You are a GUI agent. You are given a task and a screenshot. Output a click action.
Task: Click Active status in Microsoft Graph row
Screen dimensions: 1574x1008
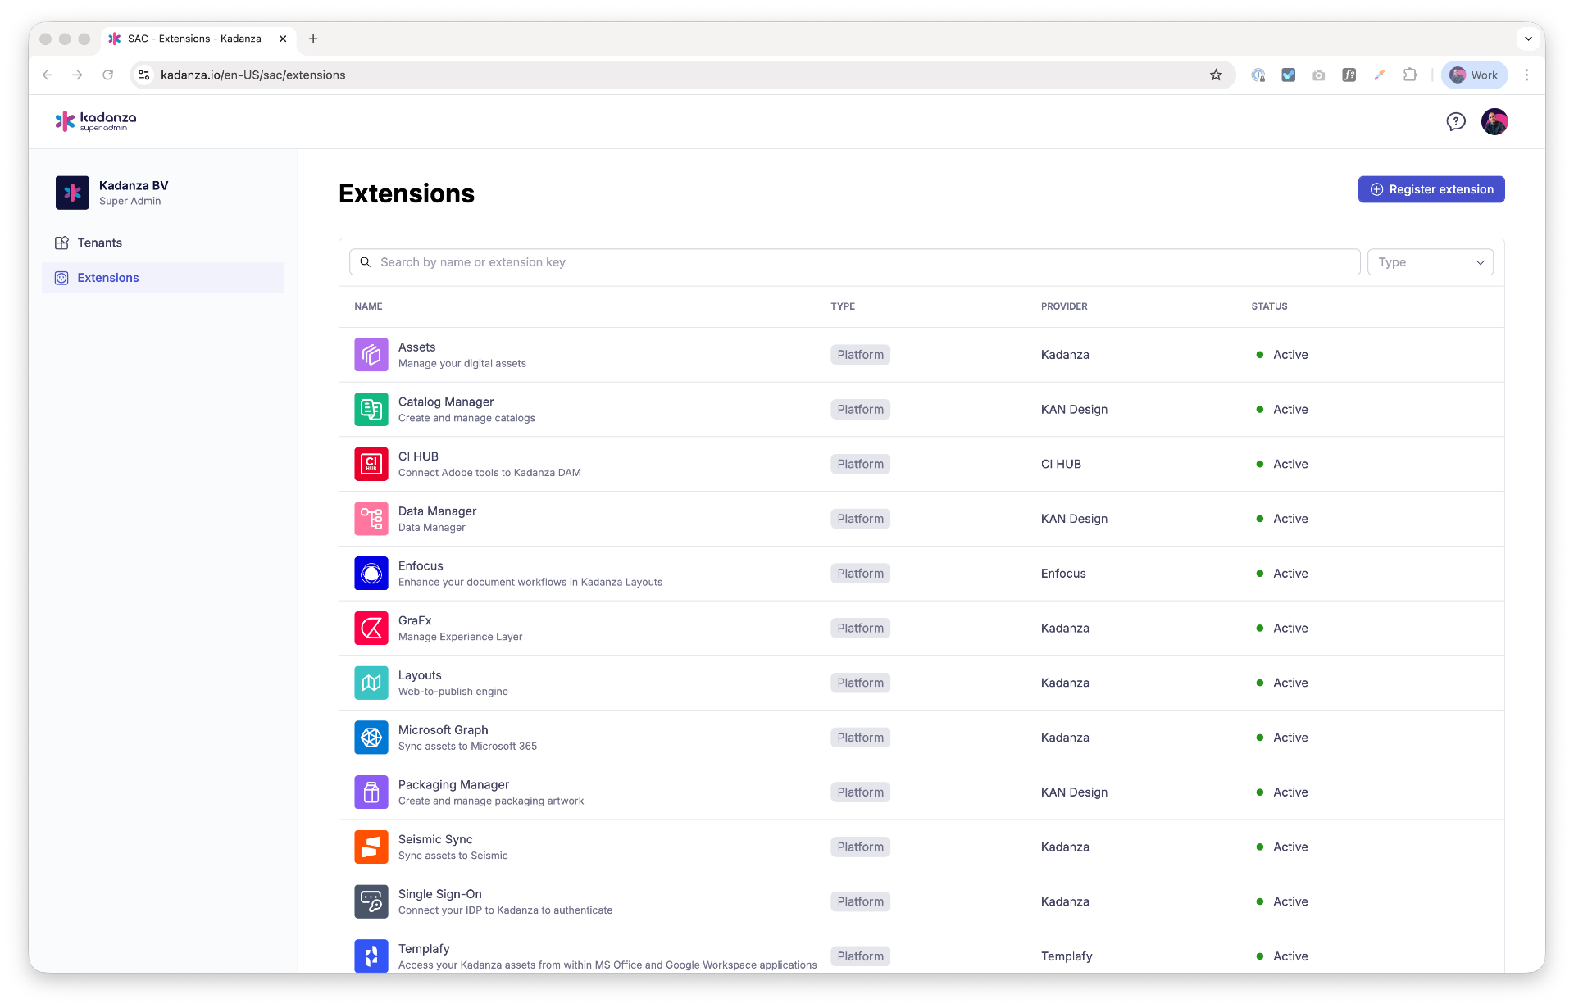point(1282,738)
